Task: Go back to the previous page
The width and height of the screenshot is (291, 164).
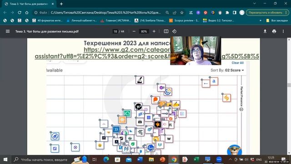Action: click(5, 13)
